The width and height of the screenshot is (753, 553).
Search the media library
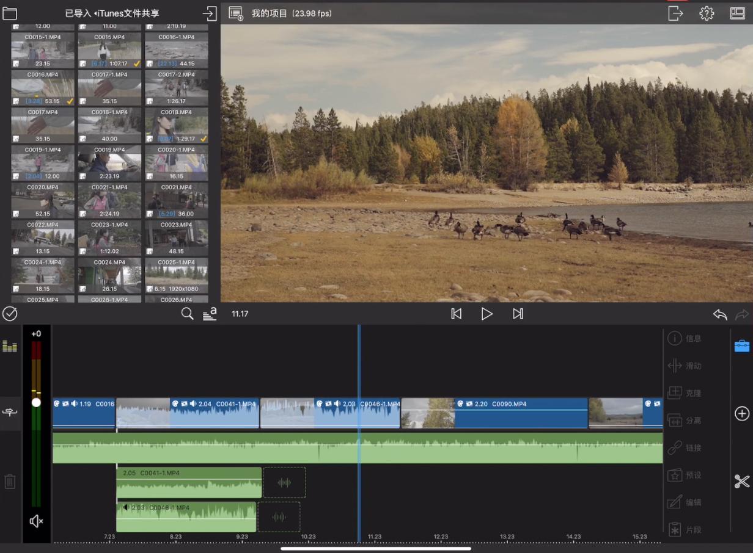pyautogui.click(x=187, y=314)
